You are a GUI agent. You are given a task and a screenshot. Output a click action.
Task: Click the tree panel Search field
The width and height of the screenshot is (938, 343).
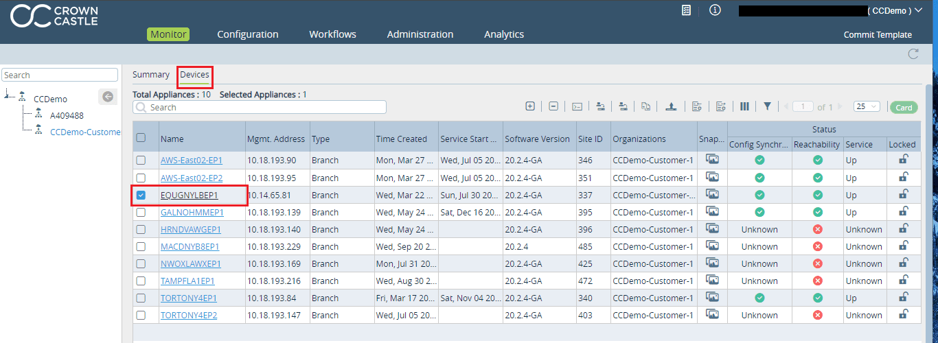(x=60, y=75)
